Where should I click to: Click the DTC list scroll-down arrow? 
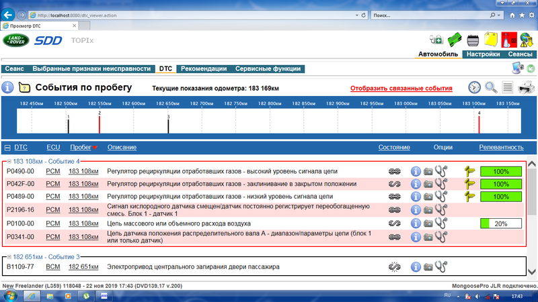tap(531, 272)
